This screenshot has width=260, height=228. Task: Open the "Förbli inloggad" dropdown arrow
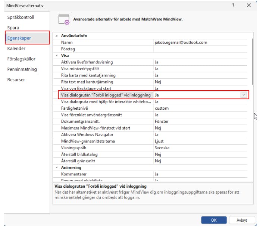[x=244, y=95]
